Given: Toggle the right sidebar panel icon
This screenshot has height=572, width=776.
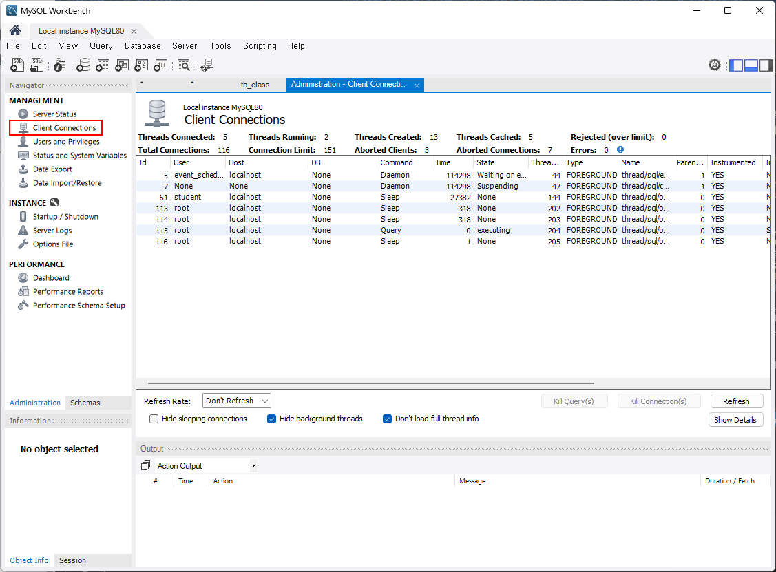Looking at the screenshot, I should click(x=766, y=65).
